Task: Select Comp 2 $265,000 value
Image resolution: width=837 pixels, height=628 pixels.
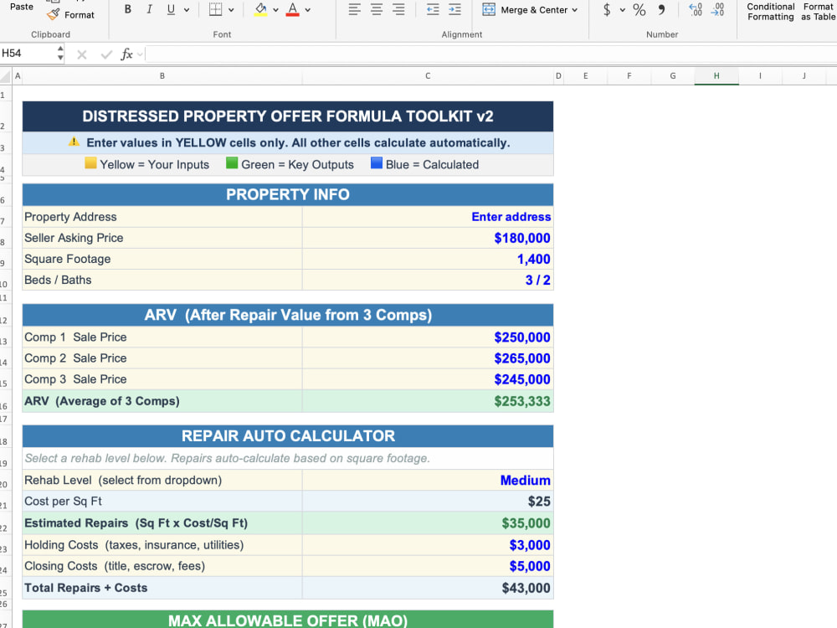Action: point(428,358)
